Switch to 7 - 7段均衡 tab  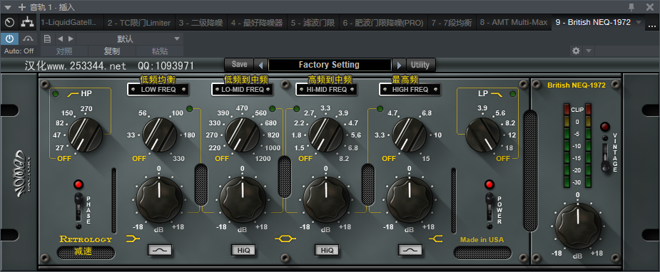point(452,23)
